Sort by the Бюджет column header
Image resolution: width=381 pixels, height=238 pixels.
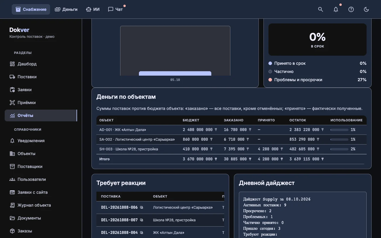tap(191, 120)
